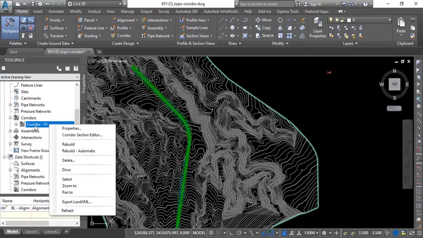Viewport: 423px width, 238px height.
Task: Open the Civil 3D workspace dropdown
Action: tap(94, 4)
